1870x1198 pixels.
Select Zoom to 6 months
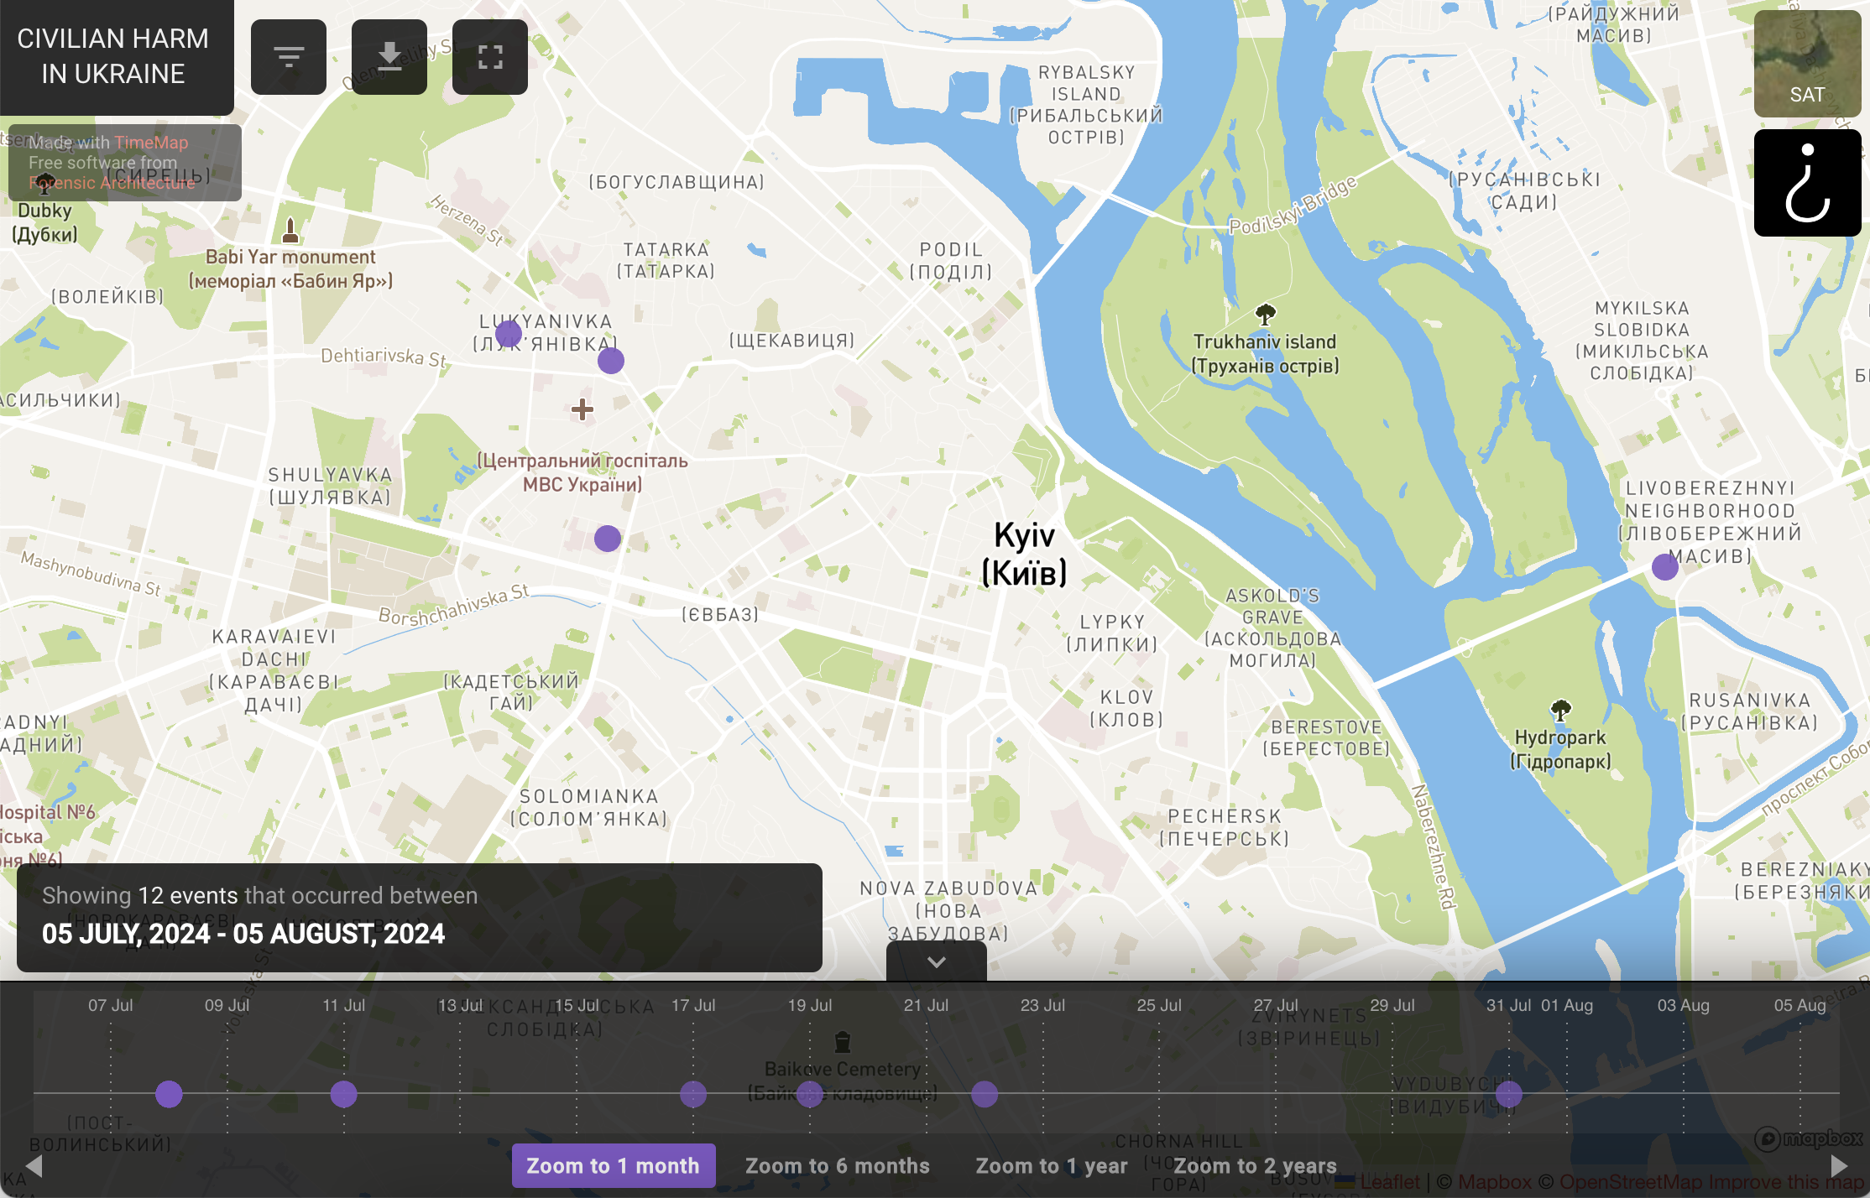838,1165
